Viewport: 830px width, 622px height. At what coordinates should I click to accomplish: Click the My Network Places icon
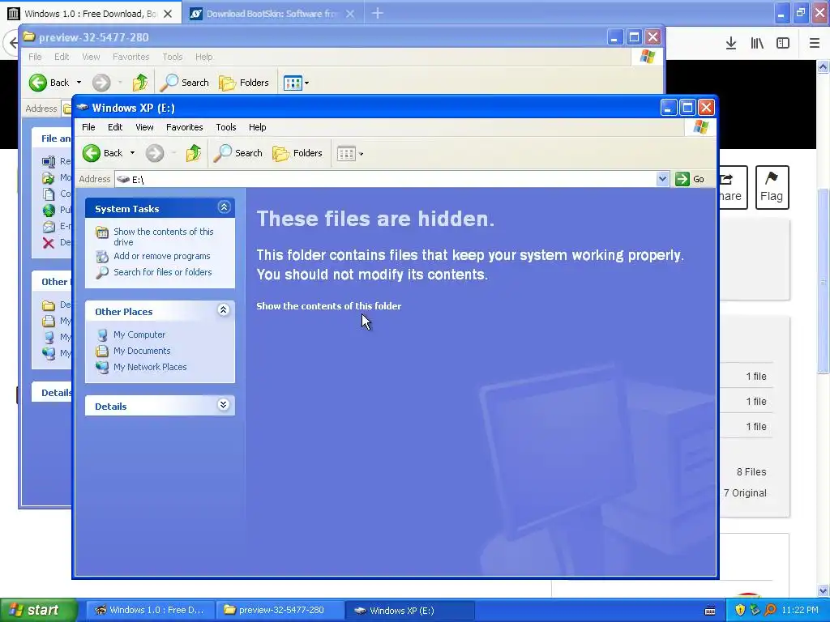(102, 367)
